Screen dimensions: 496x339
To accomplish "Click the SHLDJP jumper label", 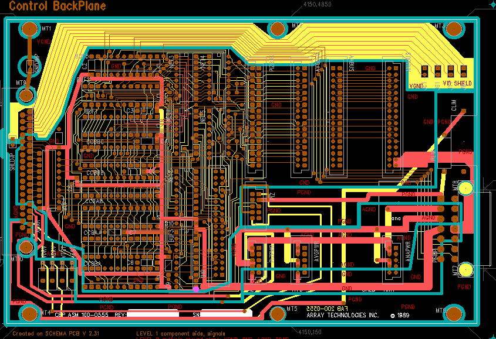I will pyautogui.click(x=12, y=162).
